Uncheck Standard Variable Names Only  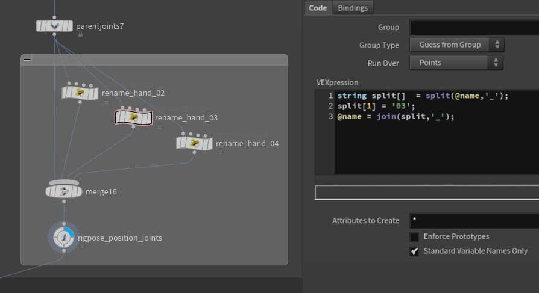click(x=414, y=251)
